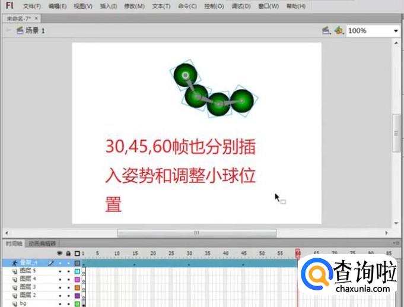The height and width of the screenshot is (307, 404).
Task: Switch to the 时间轴 timeline tab
Action: [14, 243]
